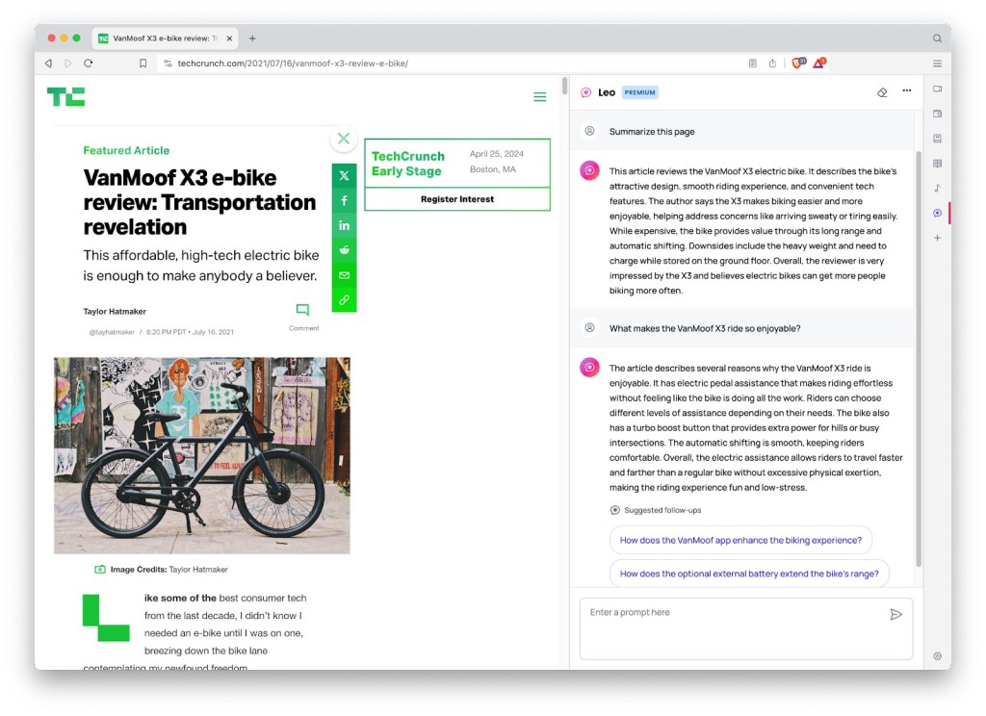Open the Leo AI sidebar panel icon
This screenshot has width=986, height=716.
[937, 213]
